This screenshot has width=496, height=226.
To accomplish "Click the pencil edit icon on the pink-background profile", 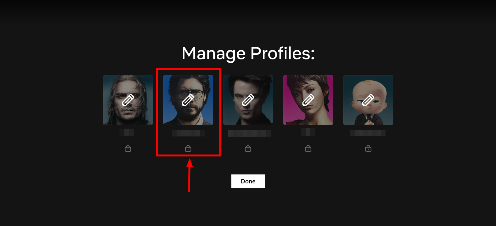I will [308, 100].
